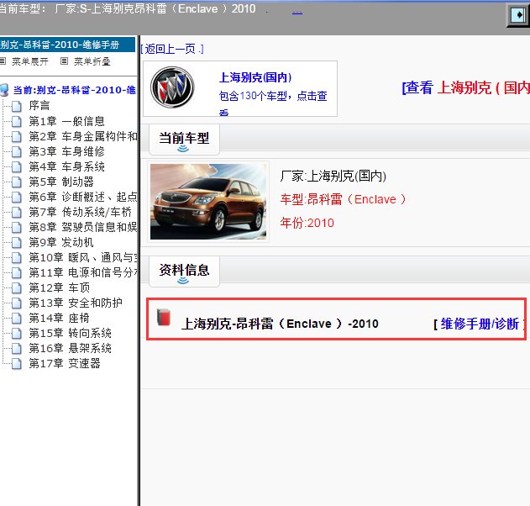Open 第11章 电源和信号分 chapter
The image size is (530, 506).
coord(83,272)
